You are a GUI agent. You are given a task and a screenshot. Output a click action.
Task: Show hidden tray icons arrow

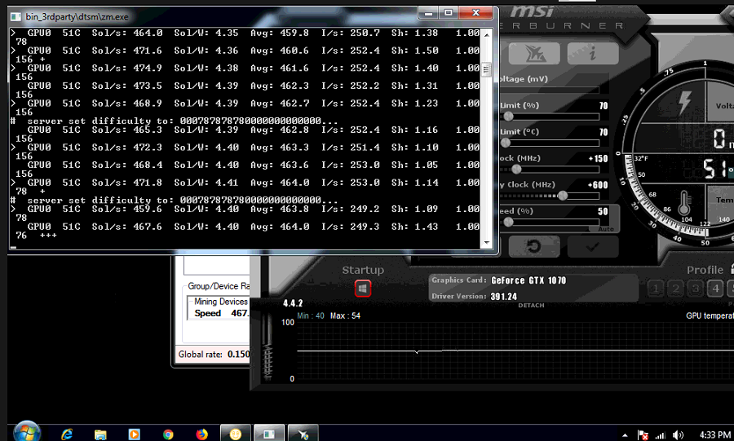(x=625, y=435)
